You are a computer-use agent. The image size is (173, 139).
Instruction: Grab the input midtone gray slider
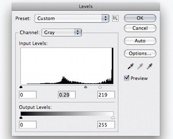pos(86,87)
